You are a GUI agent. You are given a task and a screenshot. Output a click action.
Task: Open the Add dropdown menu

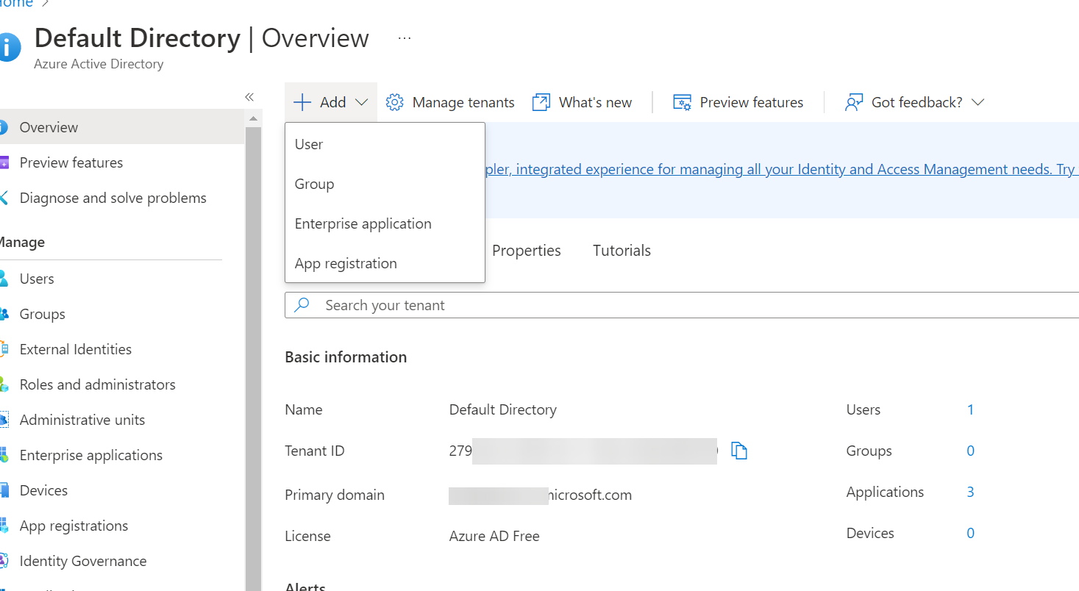331,102
